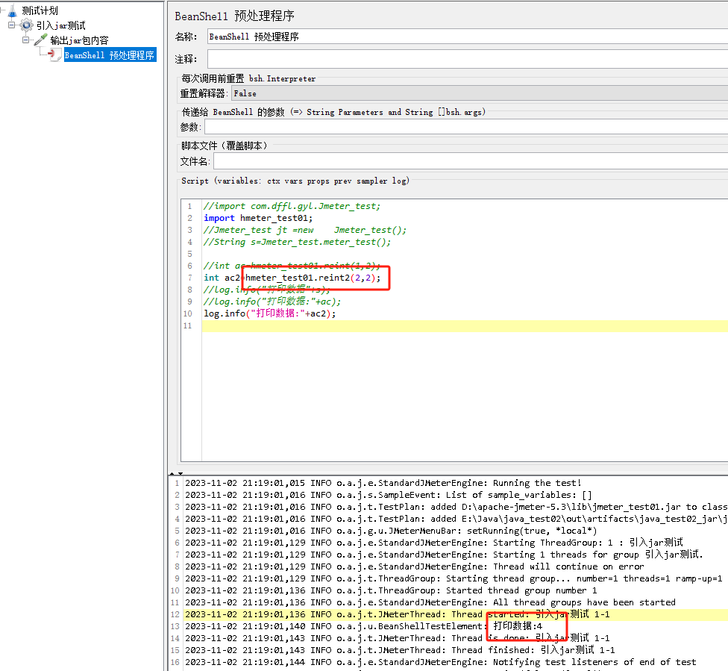The width and height of the screenshot is (728, 671).
Task: Select the 输出jar包内容 tree item
Action: point(79,40)
